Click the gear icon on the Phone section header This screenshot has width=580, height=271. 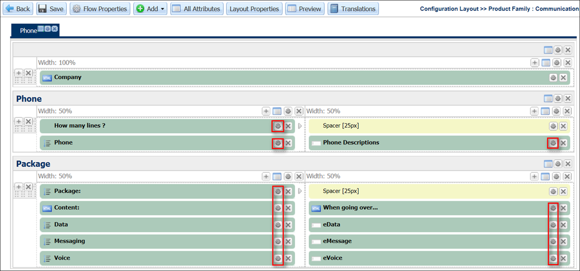click(x=558, y=98)
